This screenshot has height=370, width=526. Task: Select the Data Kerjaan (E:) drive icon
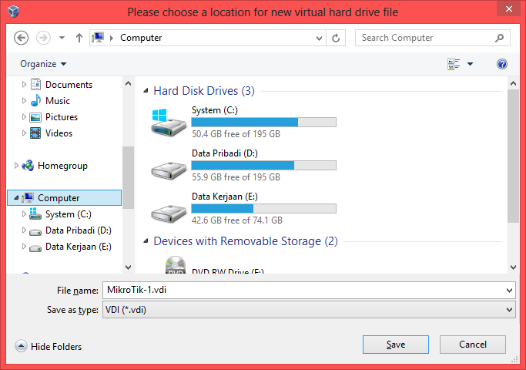[x=169, y=214]
